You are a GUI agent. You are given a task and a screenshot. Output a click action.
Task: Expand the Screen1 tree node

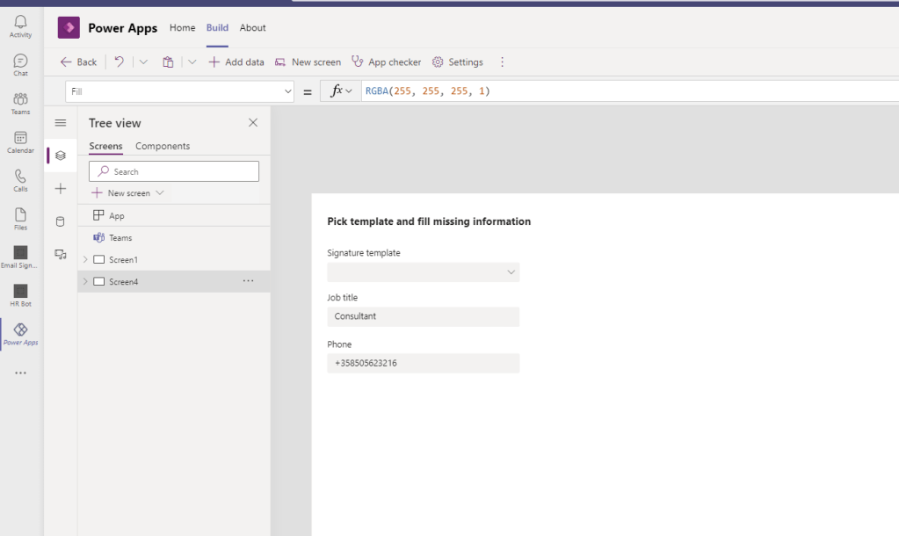(x=85, y=260)
